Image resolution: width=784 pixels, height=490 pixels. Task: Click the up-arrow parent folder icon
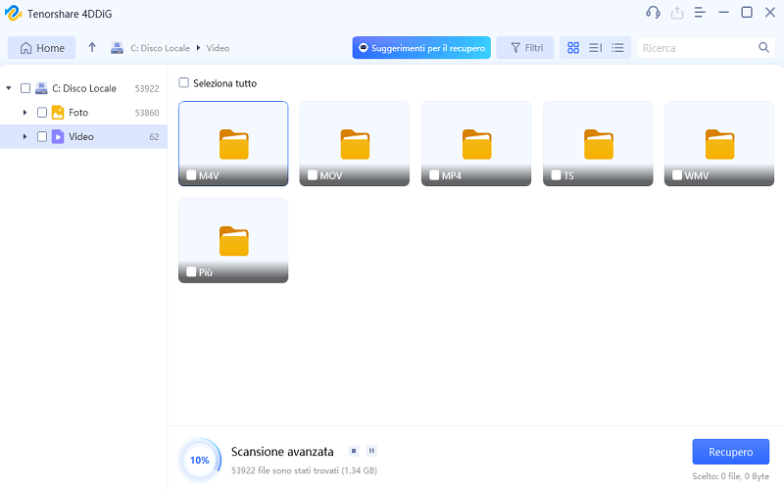click(92, 48)
